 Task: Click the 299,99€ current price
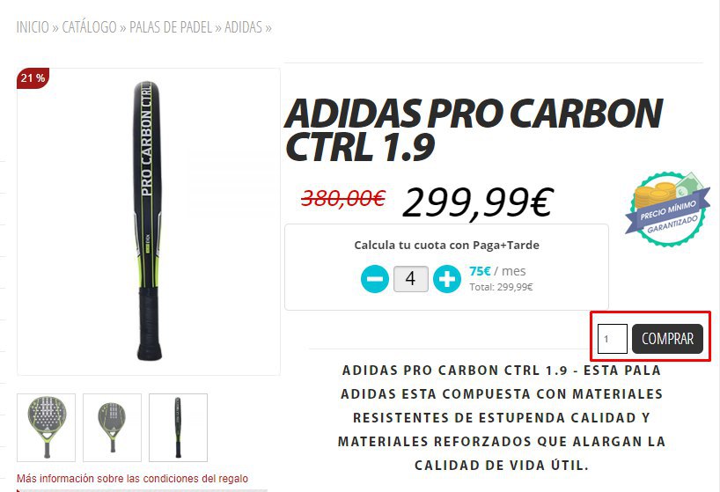(x=478, y=202)
